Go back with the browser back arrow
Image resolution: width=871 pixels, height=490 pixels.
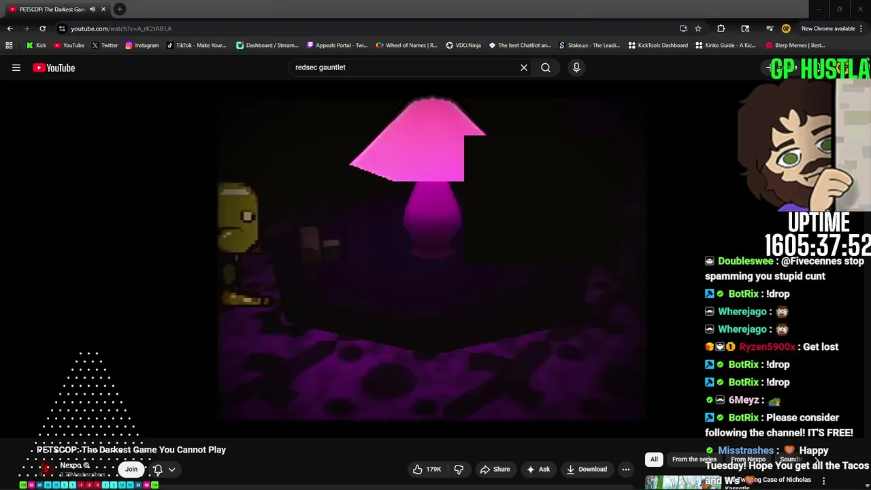click(10, 29)
